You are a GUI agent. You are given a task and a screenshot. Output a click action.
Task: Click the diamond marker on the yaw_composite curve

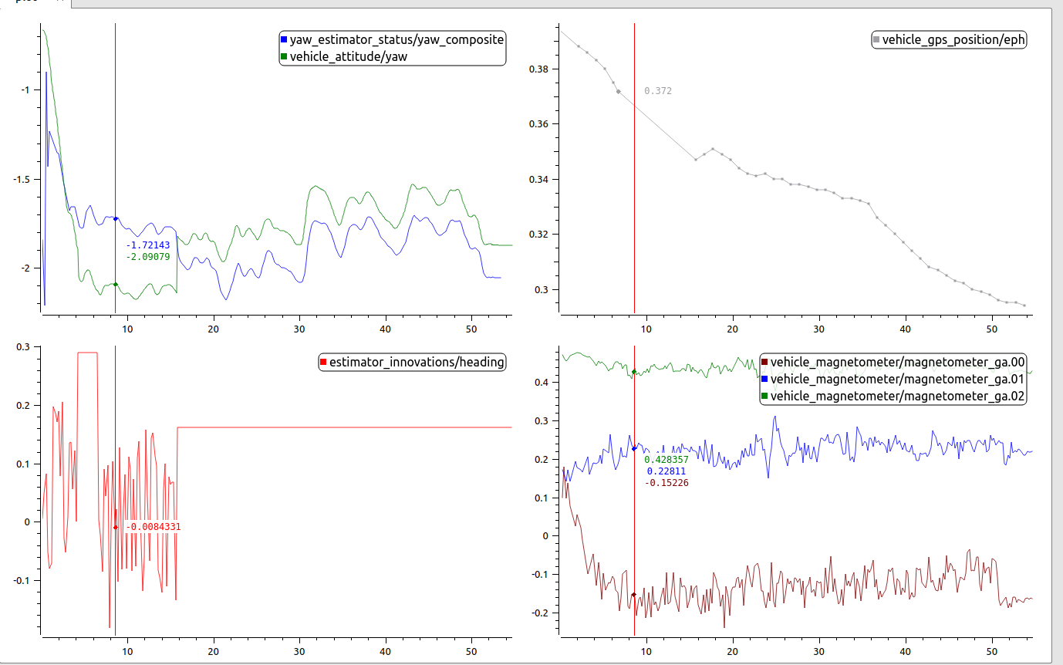(x=115, y=219)
